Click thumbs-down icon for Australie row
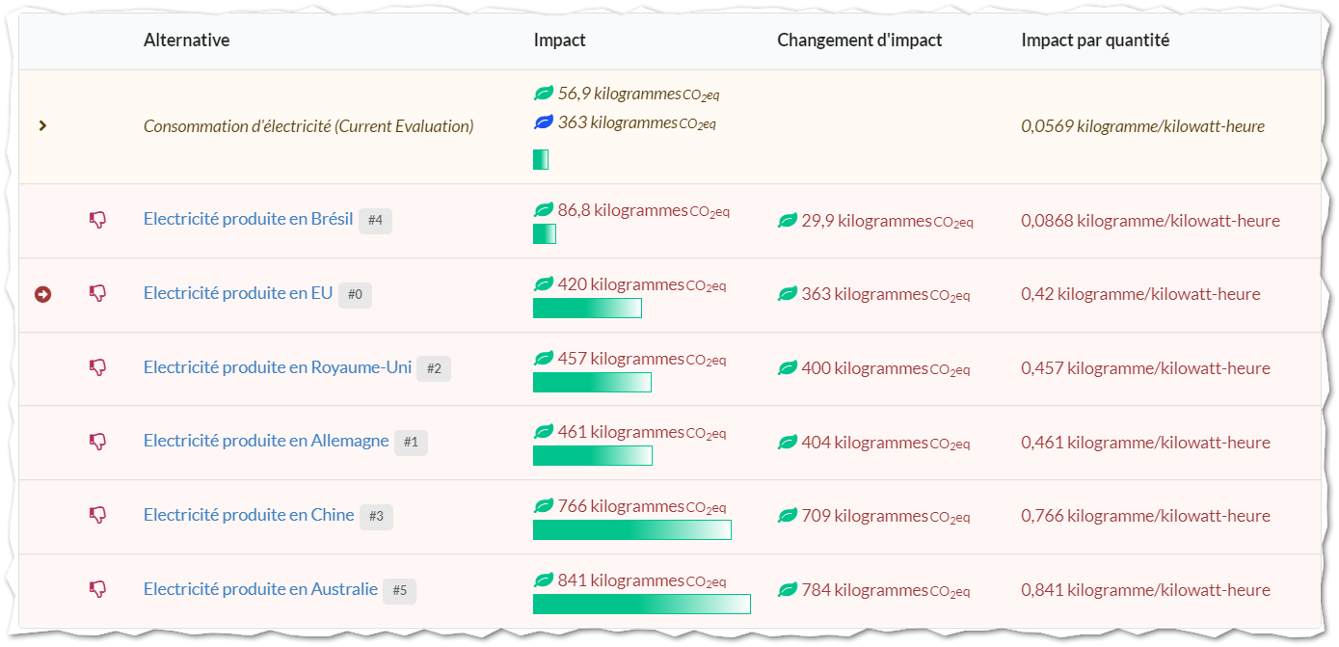1339x647 pixels. pyautogui.click(x=97, y=589)
